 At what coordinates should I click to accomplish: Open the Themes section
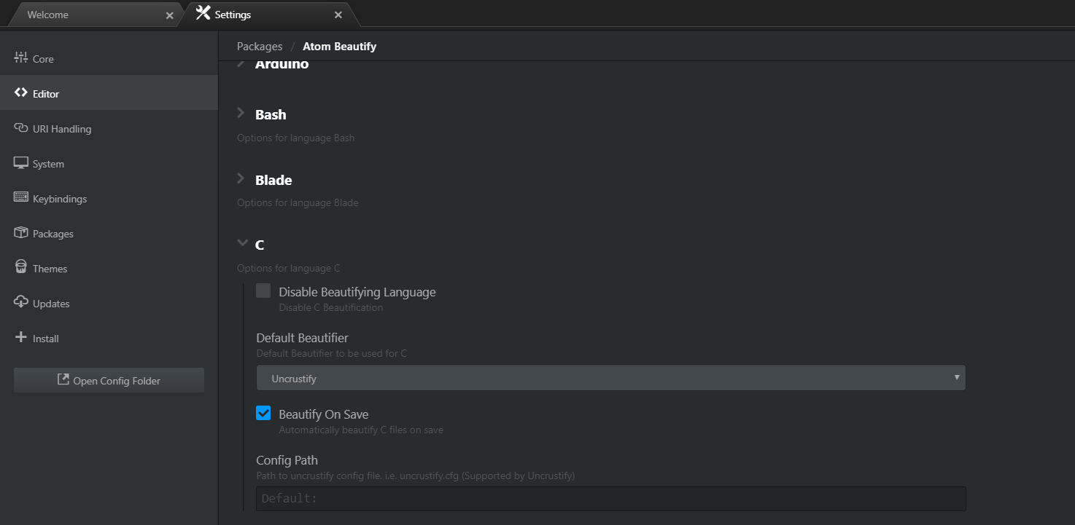tap(48, 268)
